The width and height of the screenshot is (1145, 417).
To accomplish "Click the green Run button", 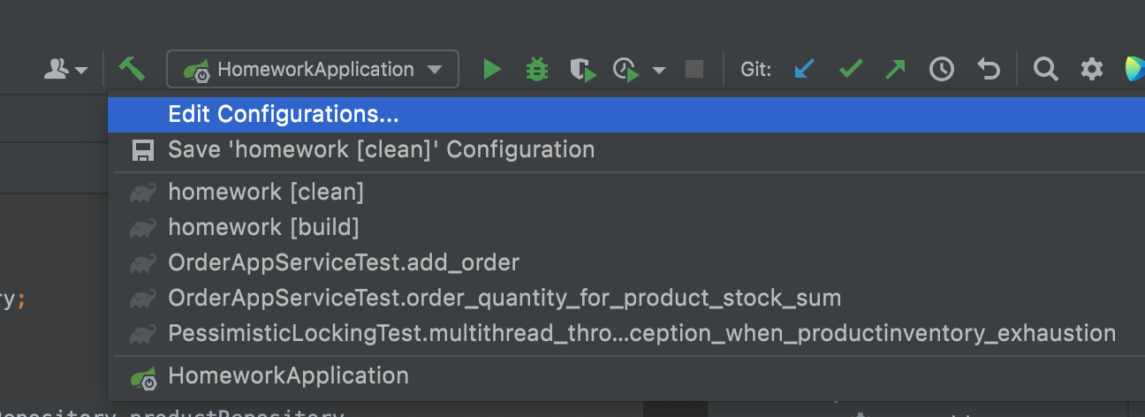I will [x=492, y=69].
